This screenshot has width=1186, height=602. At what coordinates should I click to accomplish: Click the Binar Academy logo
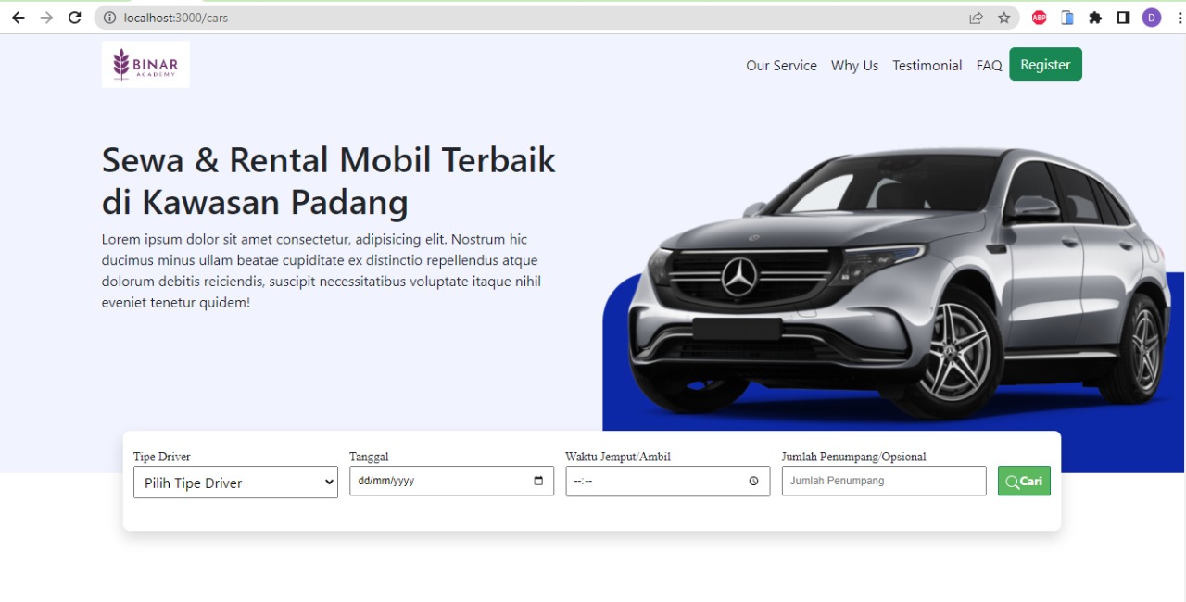[x=145, y=64]
